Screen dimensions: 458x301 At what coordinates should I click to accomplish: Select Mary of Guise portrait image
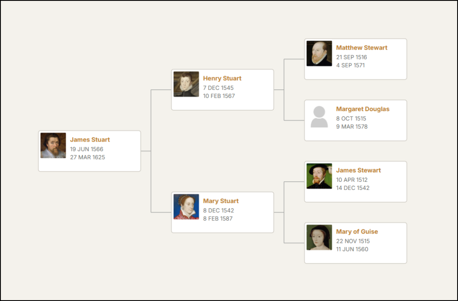point(319,238)
